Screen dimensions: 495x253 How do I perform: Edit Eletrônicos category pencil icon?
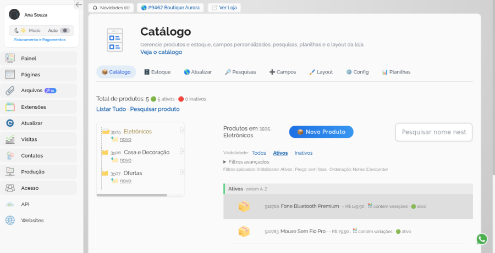tap(182, 130)
